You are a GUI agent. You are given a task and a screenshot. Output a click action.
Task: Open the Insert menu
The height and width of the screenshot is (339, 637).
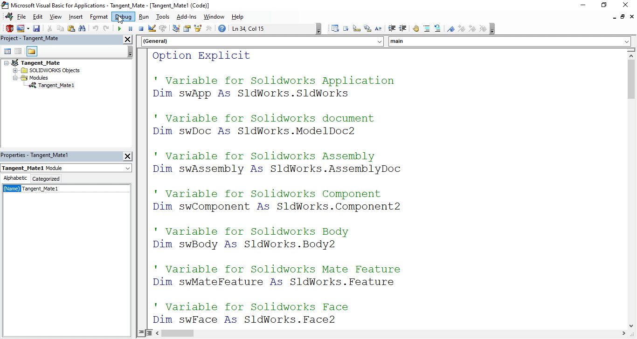[x=76, y=17]
